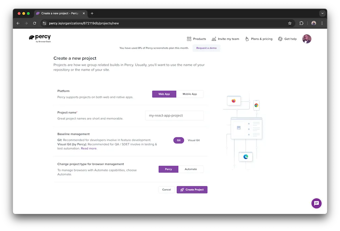Go to Plans & pricing
340x231 pixels.
(258, 39)
